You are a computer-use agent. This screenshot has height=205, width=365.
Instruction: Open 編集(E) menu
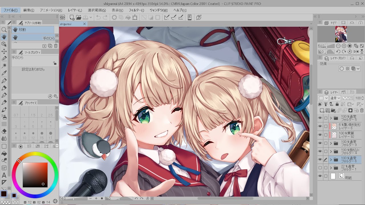point(29,10)
